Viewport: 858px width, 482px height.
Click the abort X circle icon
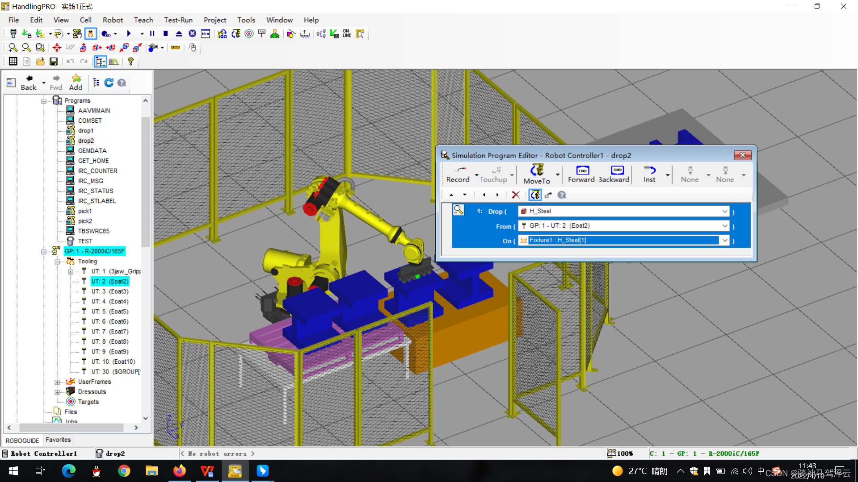tap(193, 34)
